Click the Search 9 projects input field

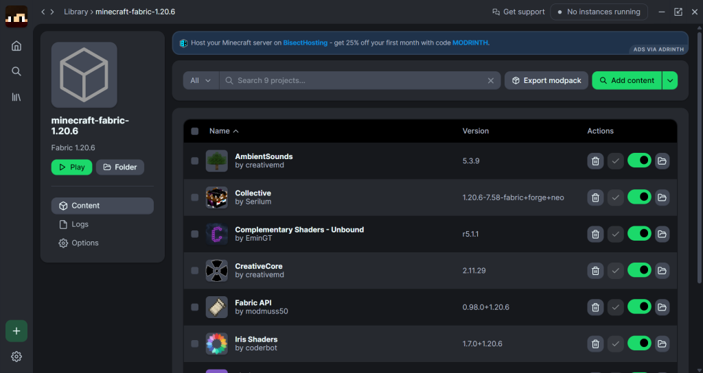[x=357, y=81]
